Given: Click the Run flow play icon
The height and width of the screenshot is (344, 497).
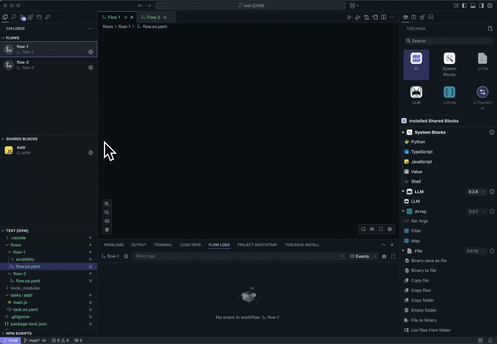Looking at the screenshot, I should point(349,17).
